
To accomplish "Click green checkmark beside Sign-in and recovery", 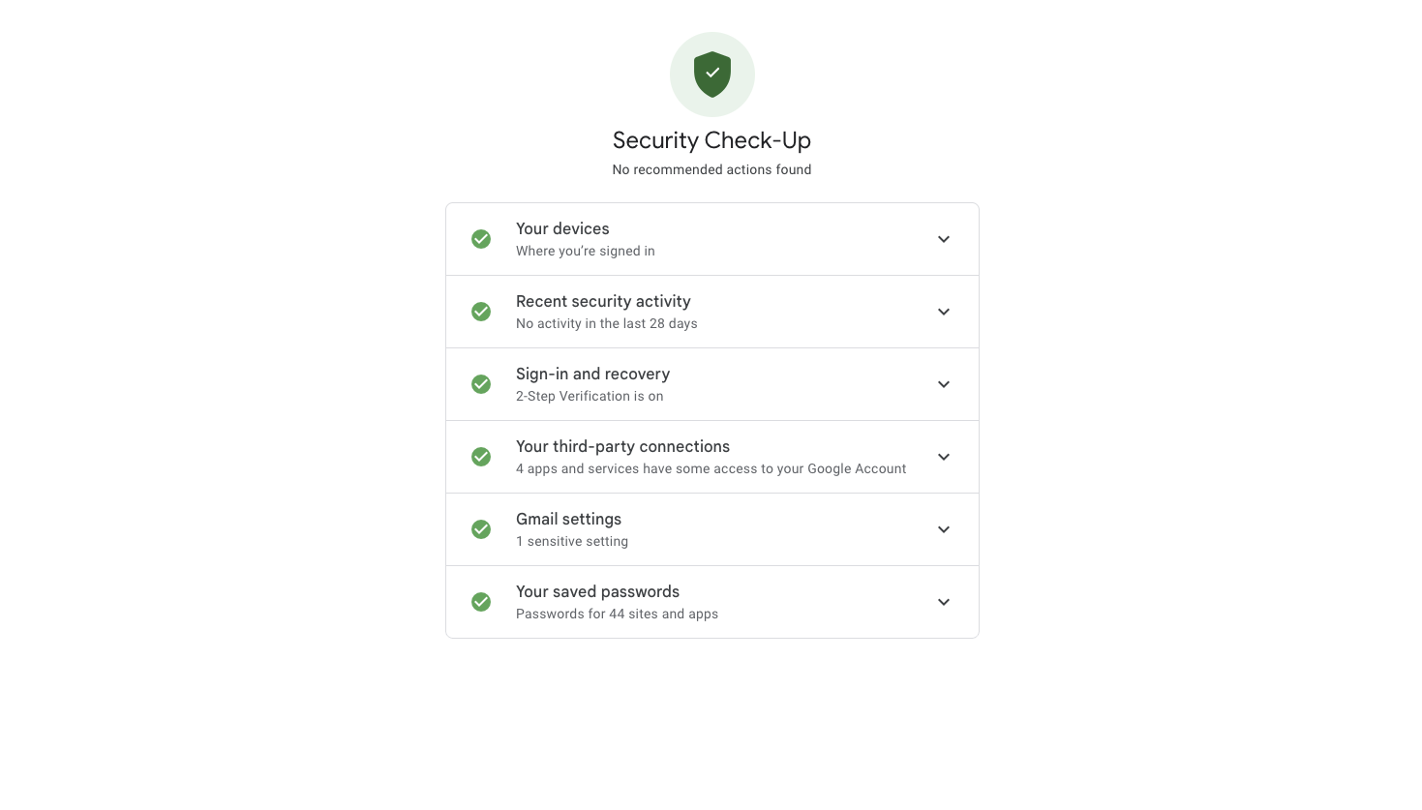I will coord(481,384).
